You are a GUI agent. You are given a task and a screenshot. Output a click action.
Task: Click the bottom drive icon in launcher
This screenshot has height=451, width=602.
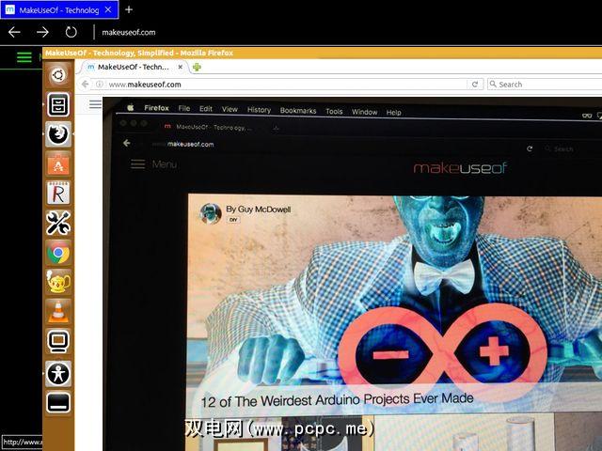point(58,403)
